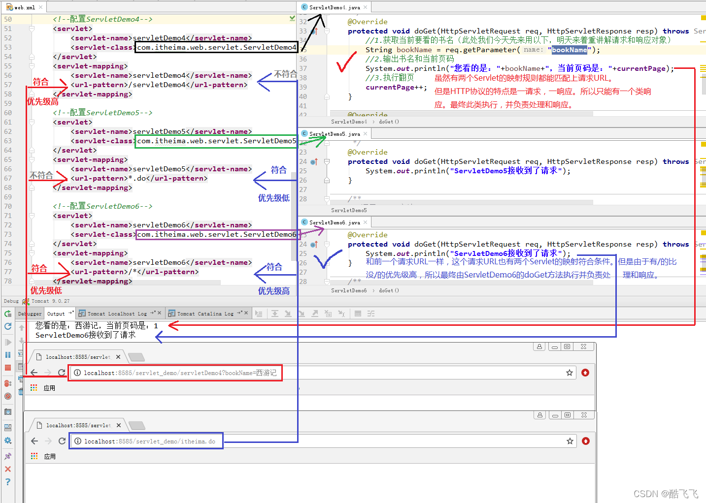Viewport: 706px width, 503px height.
Task: Click the Update application icon in debug panel
Action: [x=7, y=326]
